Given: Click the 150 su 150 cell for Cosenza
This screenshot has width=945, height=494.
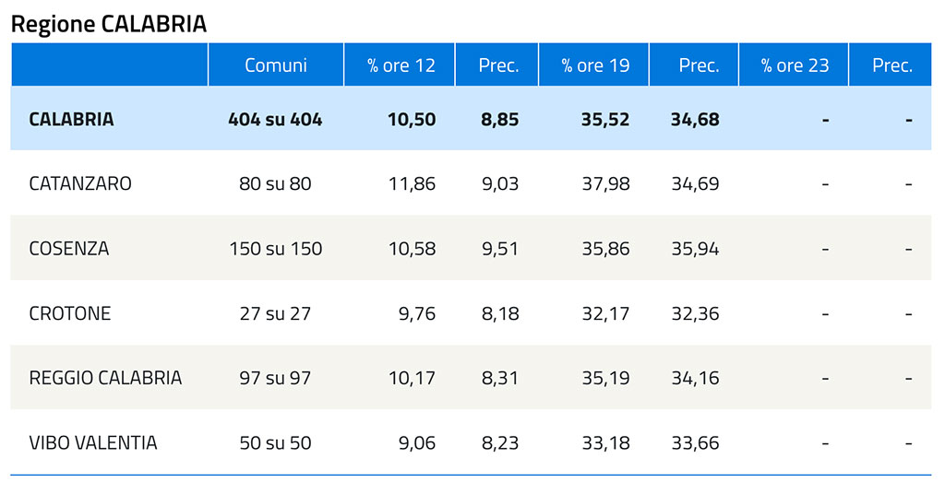Looking at the screenshot, I should 275,248.
